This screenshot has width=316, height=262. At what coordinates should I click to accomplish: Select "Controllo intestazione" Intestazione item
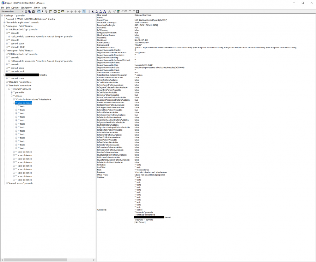33,99
